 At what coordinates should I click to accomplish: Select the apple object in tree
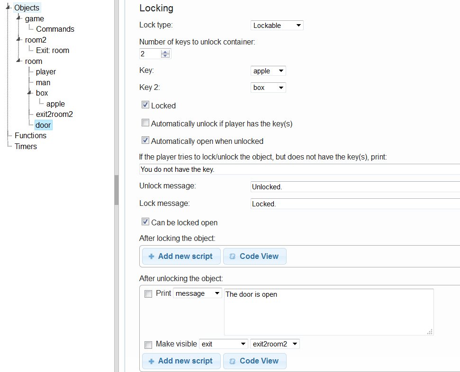pos(55,104)
